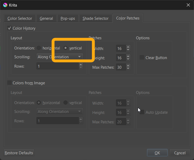The height and width of the screenshot is (160, 194).
Task: Expand the Color History Scrolling dropdown
Action: tap(60, 57)
